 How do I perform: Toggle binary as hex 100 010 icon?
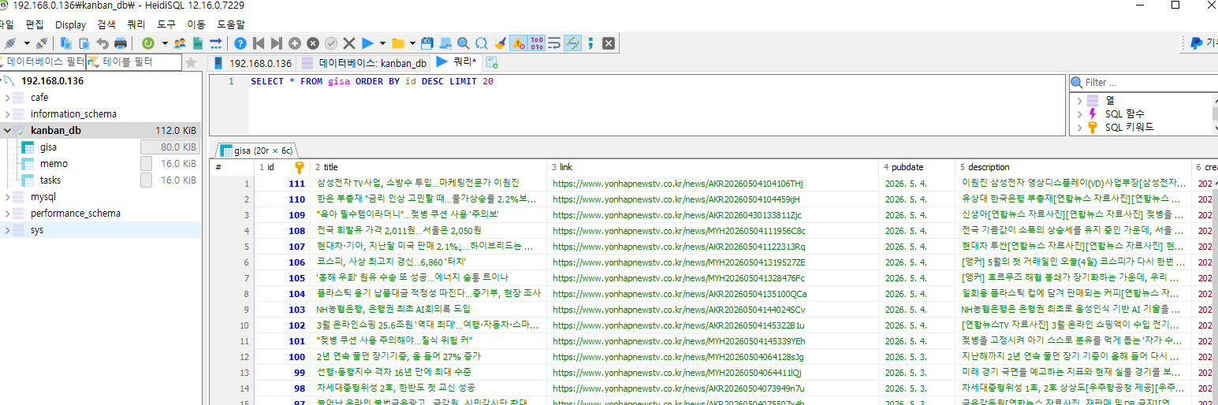click(537, 43)
